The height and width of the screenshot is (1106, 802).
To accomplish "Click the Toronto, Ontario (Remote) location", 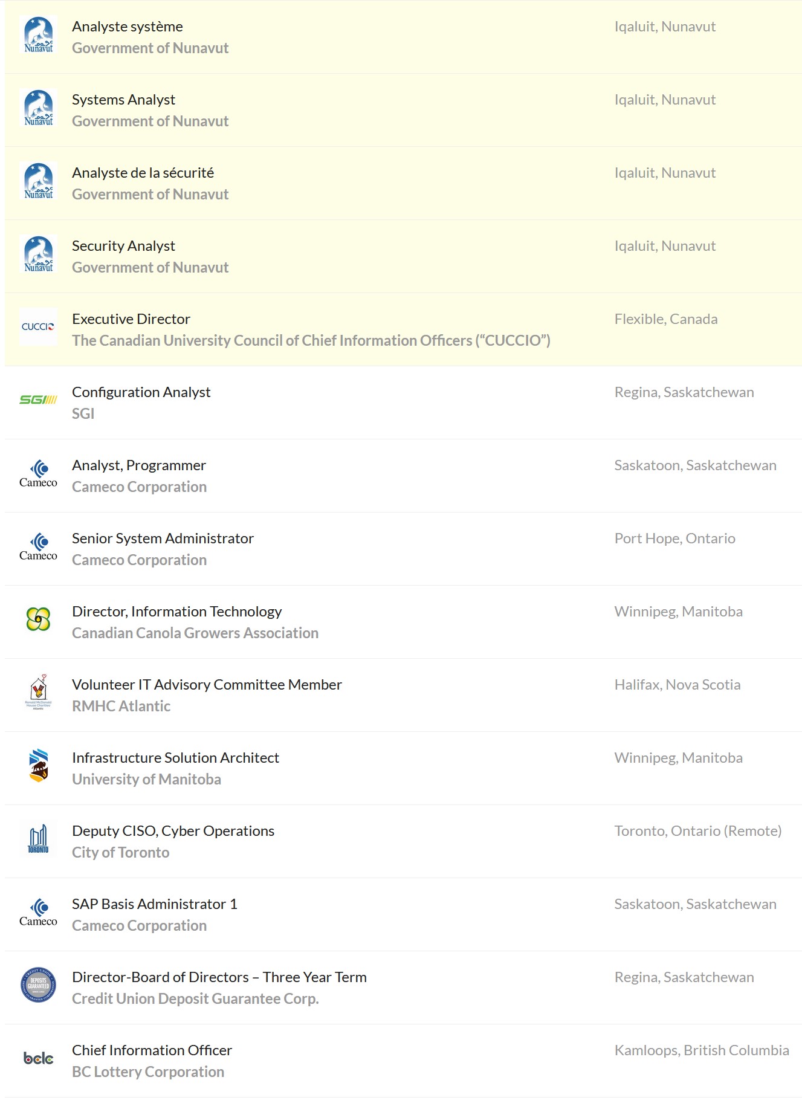I will (698, 831).
